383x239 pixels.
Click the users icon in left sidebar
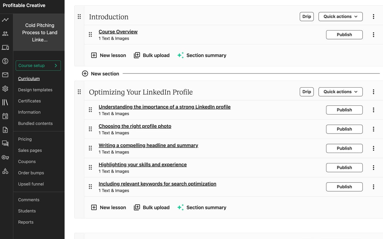5,34
